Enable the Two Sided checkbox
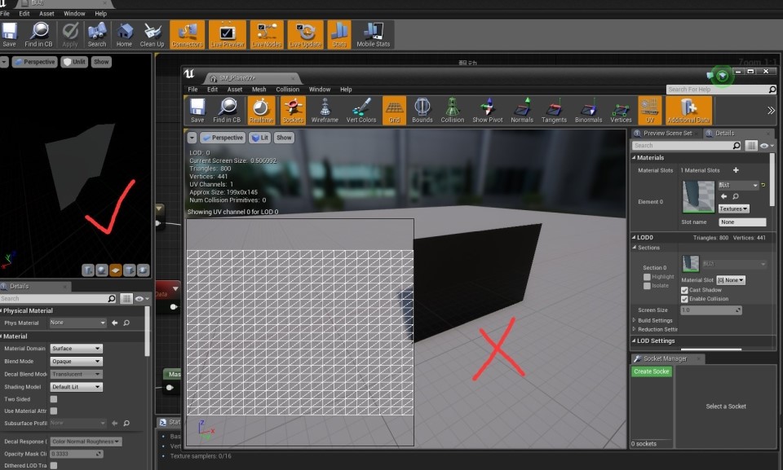783x470 pixels. click(x=54, y=399)
